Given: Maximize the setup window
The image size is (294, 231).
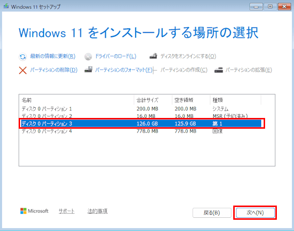Looking at the screenshot, I should [270, 7].
